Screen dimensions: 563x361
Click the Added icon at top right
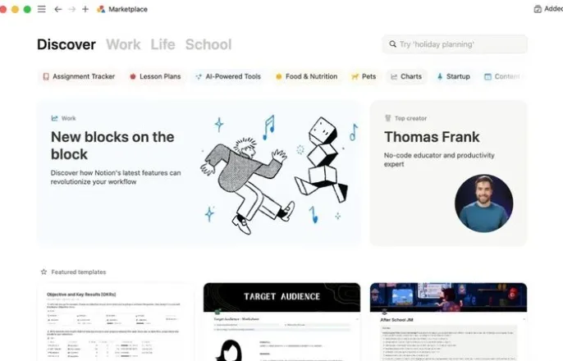[x=538, y=9]
